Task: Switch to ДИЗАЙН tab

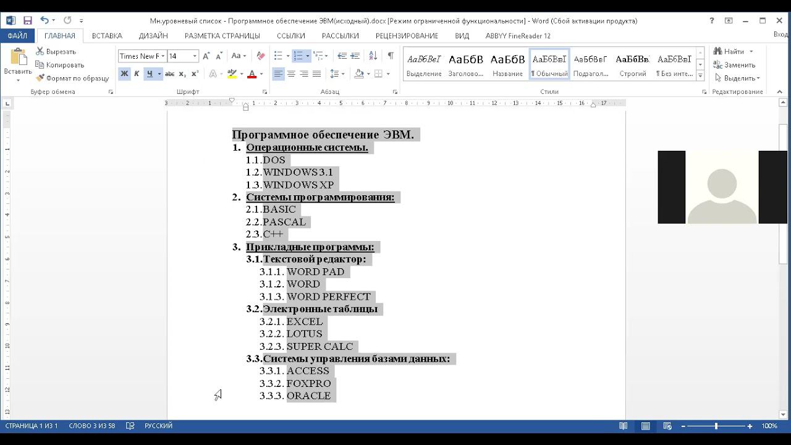Action: 153,36
